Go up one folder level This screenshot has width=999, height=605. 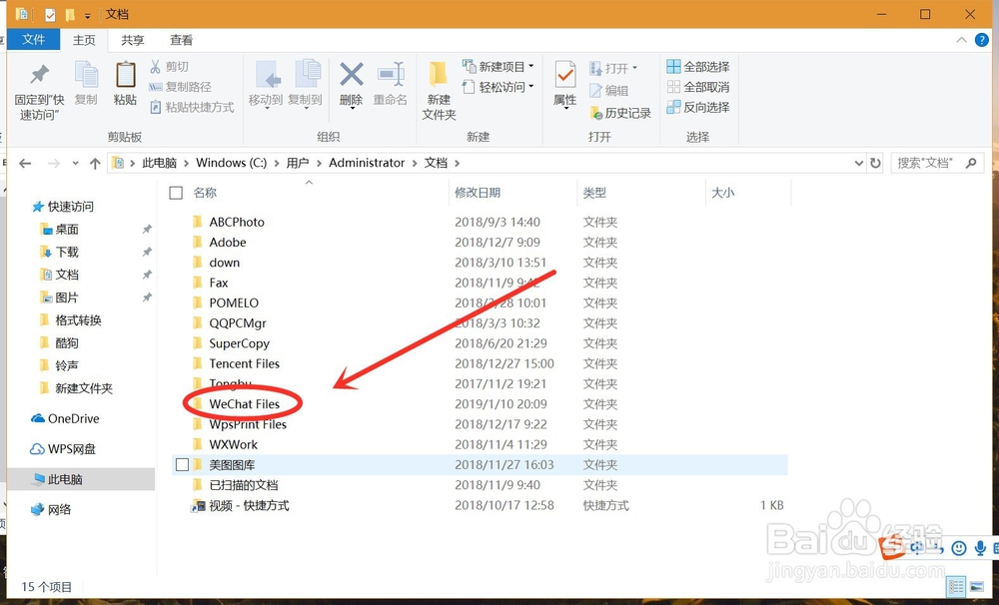click(x=95, y=164)
